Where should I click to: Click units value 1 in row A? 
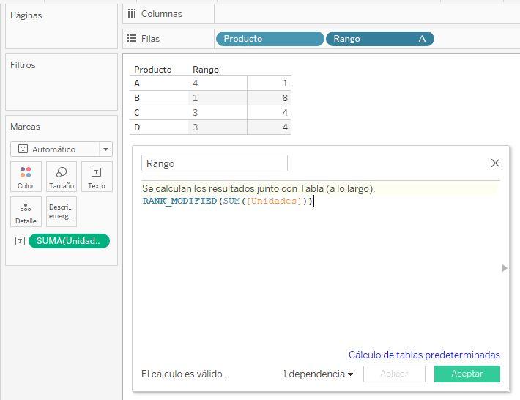click(x=285, y=84)
